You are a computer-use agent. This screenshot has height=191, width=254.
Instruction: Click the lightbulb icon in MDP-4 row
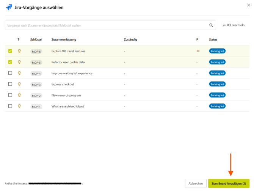(x=19, y=73)
